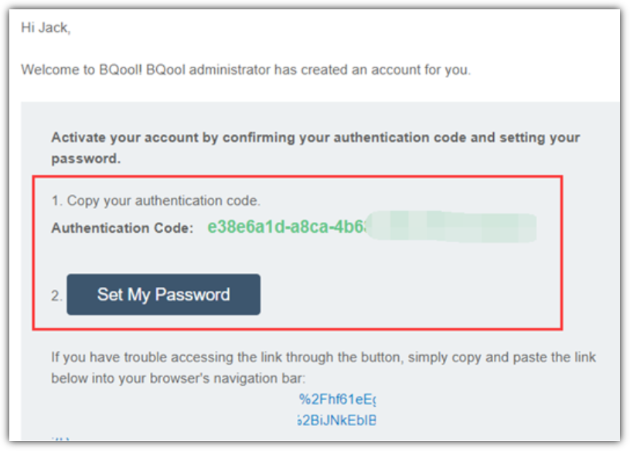Click the "browser's navigation bar" text line
The height and width of the screenshot is (451, 630).
pyautogui.click(x=179, y=378)
